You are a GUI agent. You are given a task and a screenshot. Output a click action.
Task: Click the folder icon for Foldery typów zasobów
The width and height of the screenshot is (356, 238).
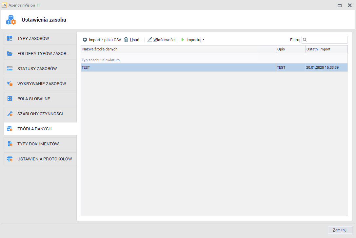pos(10,53)
